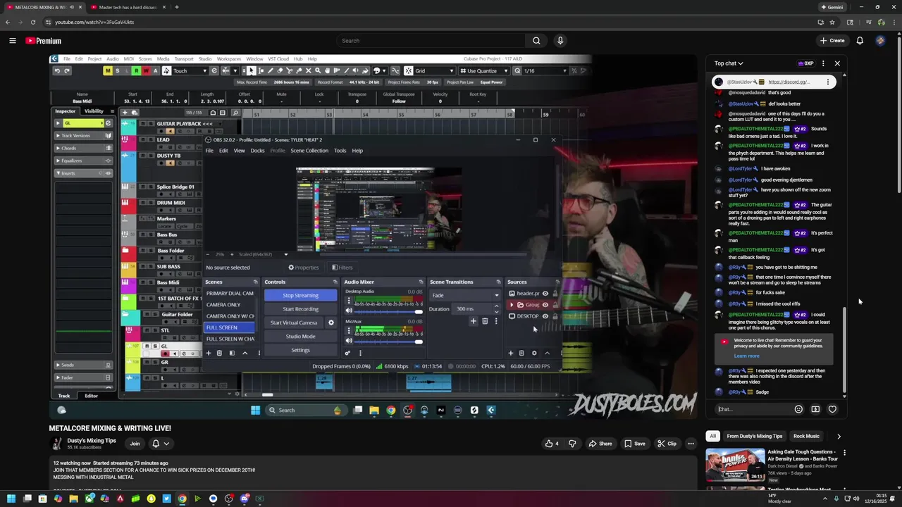This screenshot has width=902, height=507.
Task: Open the 1/16 quantize preset dropdown
Action: click(x=545, y=70)
